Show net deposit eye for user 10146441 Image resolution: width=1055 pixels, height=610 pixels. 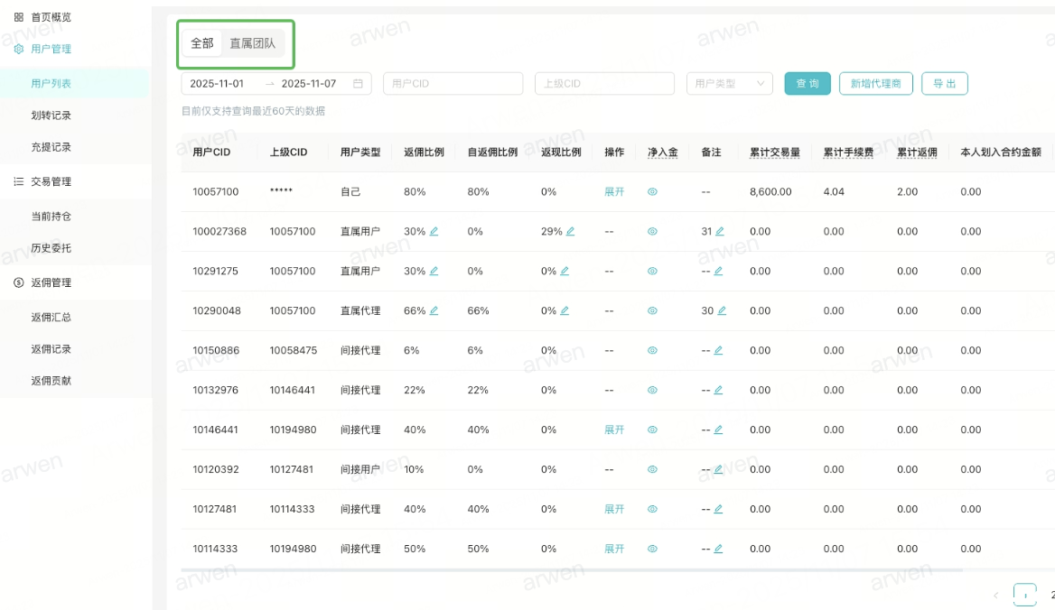(x=652, y=430)
